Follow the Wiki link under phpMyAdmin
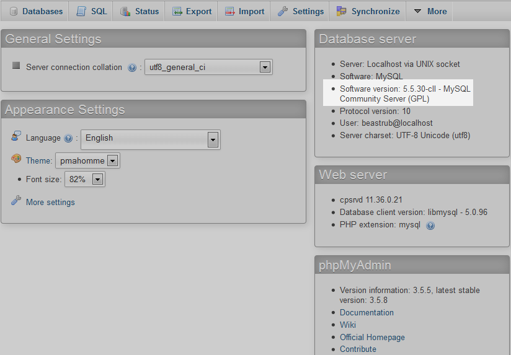Viewport: 511px width, 355px height. (348, 325)
